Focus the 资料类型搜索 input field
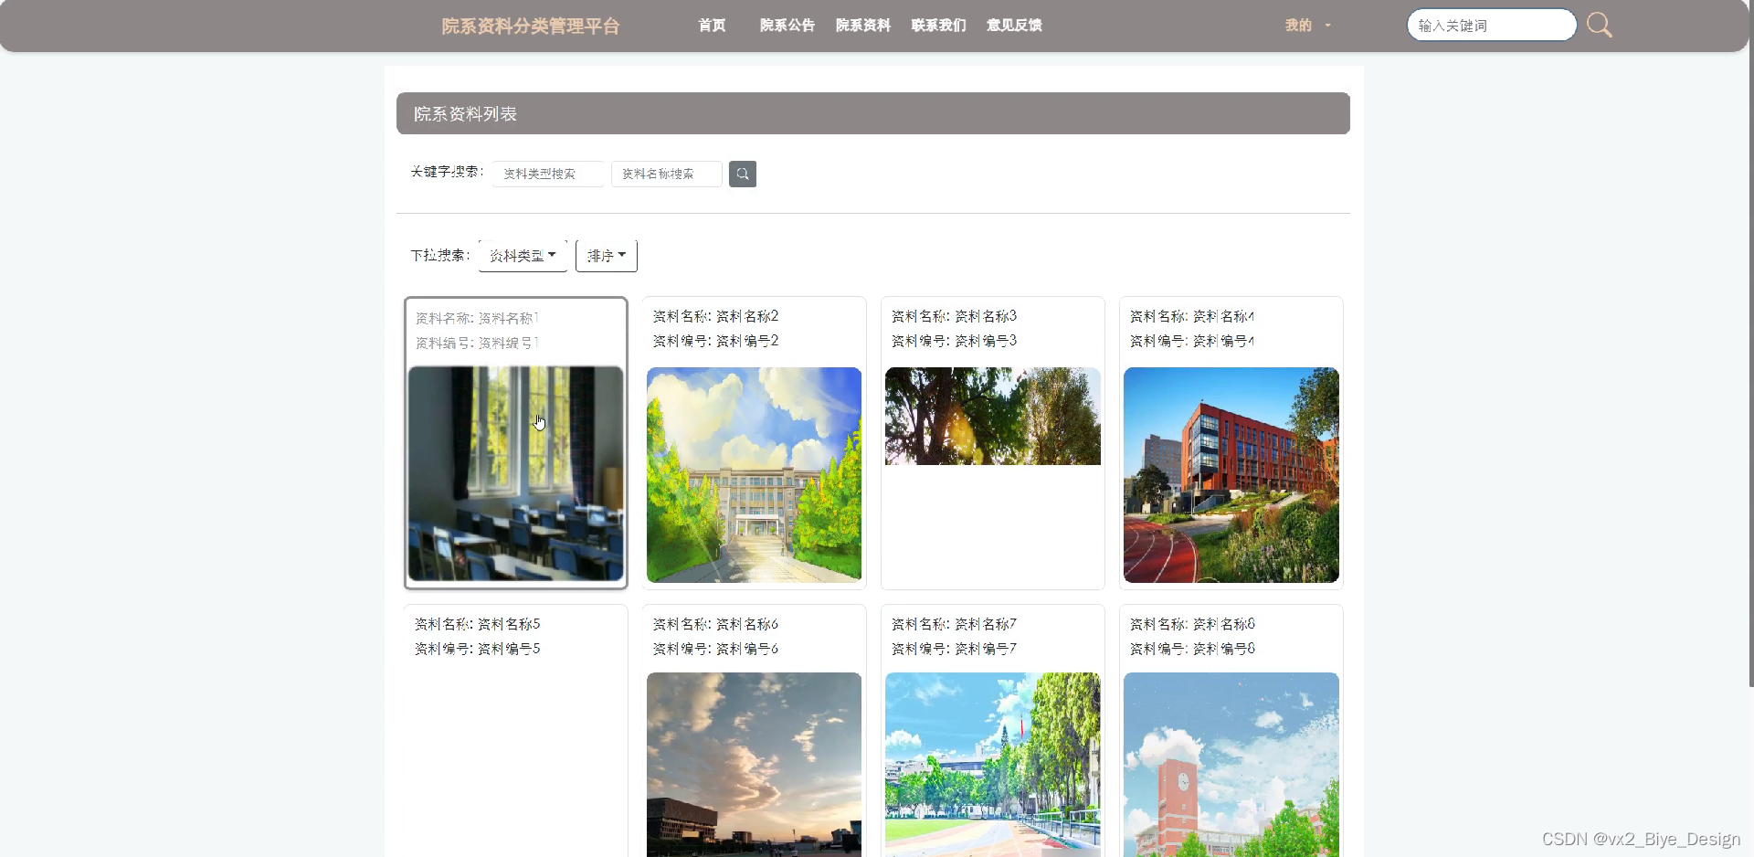 (548, 174)
